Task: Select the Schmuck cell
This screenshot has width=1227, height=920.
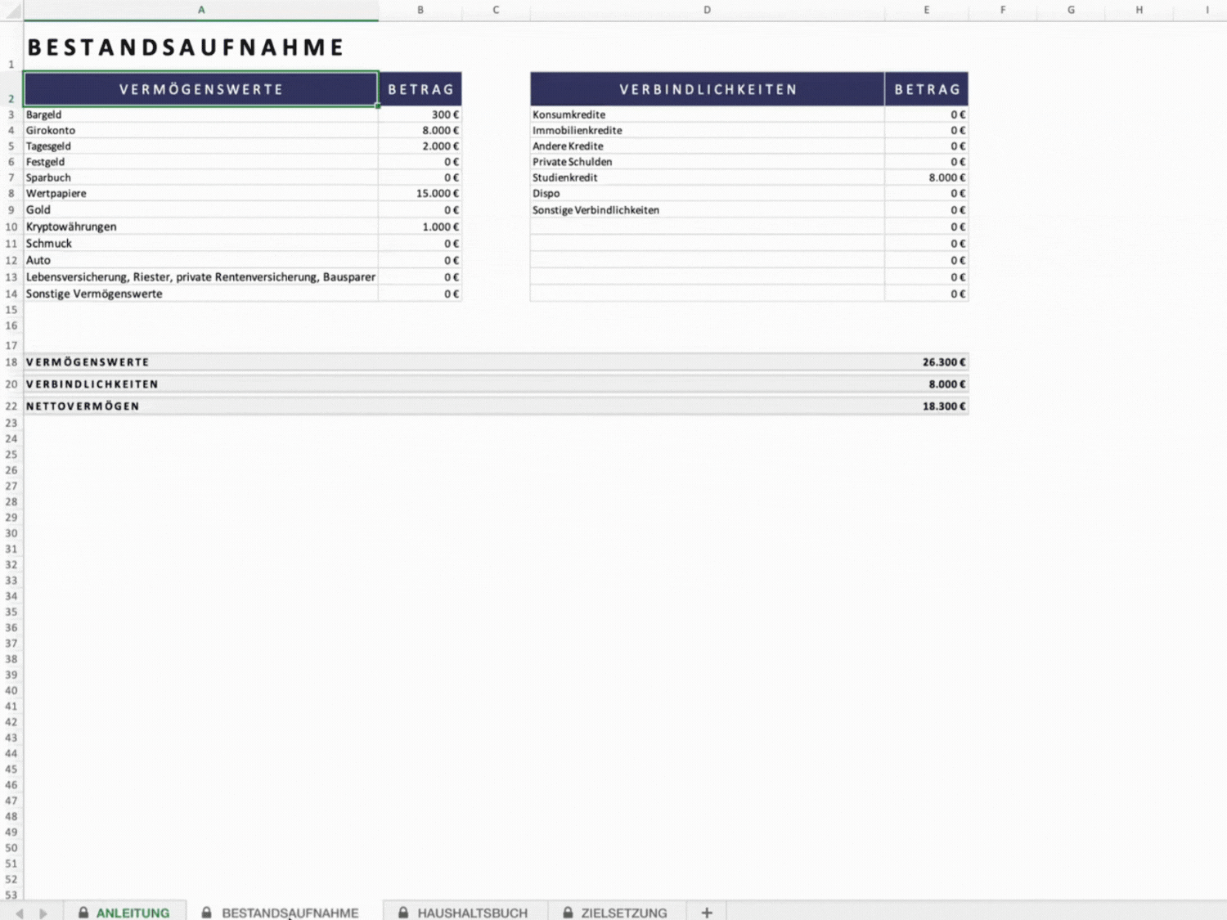Action: [x=201, y=244]
